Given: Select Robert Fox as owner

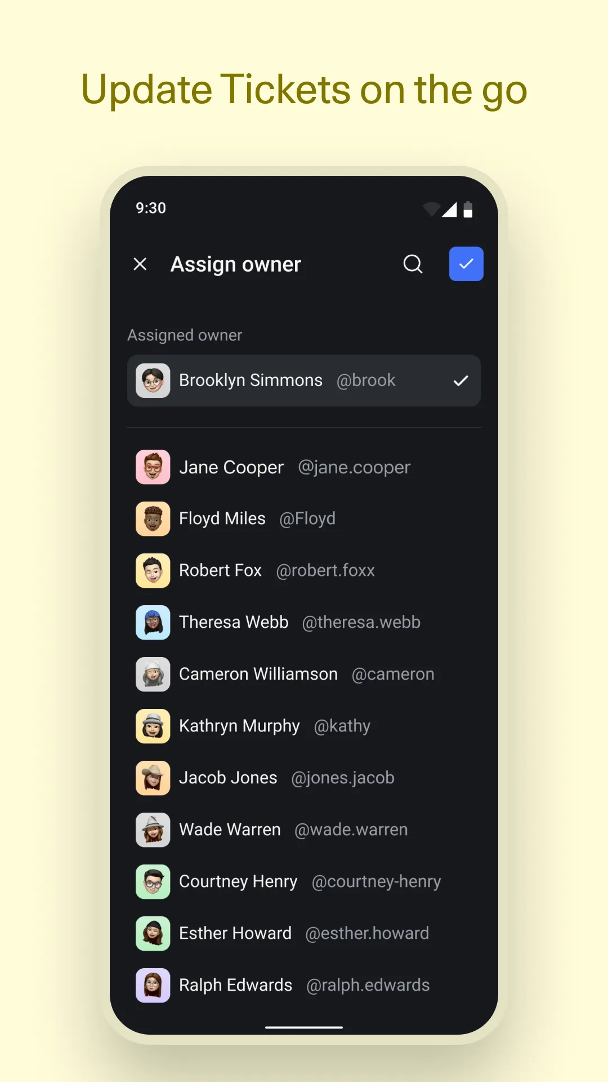Looking at the screenshot, I should (x=220, y=570).
